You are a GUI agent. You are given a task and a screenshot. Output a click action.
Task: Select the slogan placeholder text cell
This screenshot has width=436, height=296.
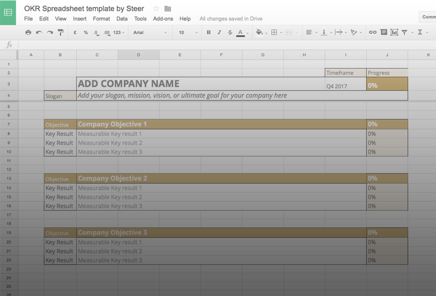click(x=242, y=96)
